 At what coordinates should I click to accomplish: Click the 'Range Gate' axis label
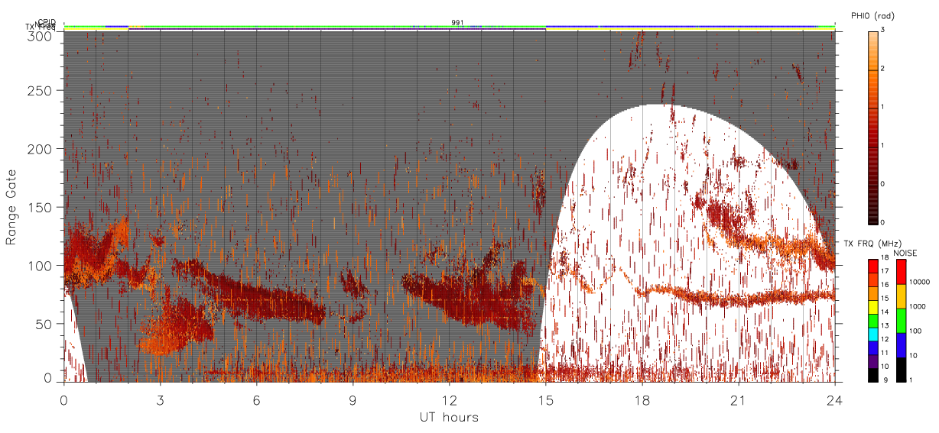(x=11, y=207)
